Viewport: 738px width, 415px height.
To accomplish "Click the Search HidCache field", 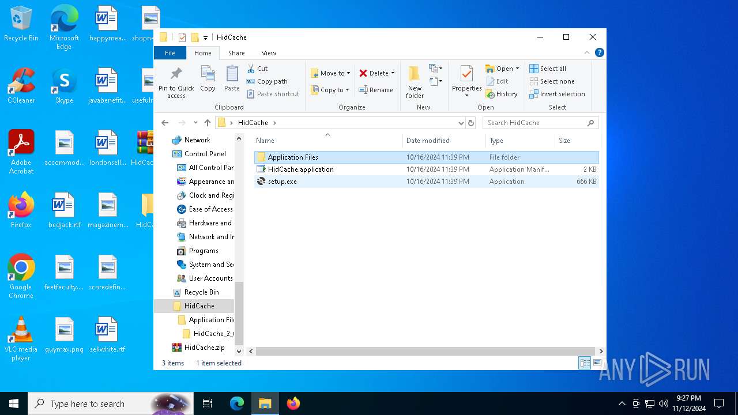I will [540, 123].
